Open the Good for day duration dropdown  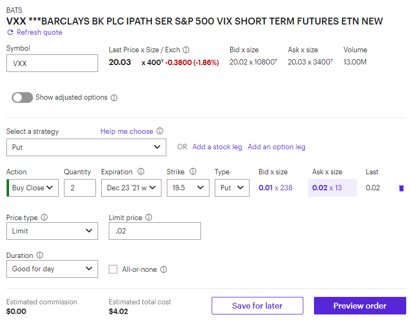click(52, 269)
